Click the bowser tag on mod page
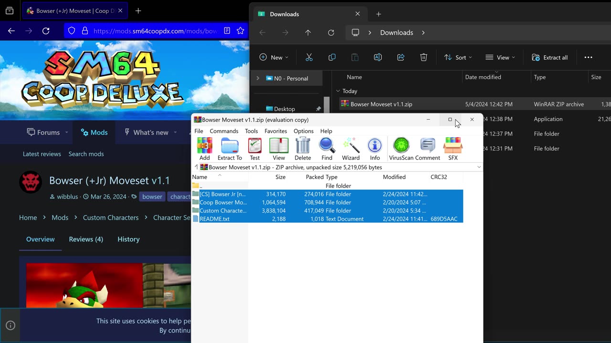The width and height of the screenshot is (611, 343). pyautogui.click(x=152, y=196)
